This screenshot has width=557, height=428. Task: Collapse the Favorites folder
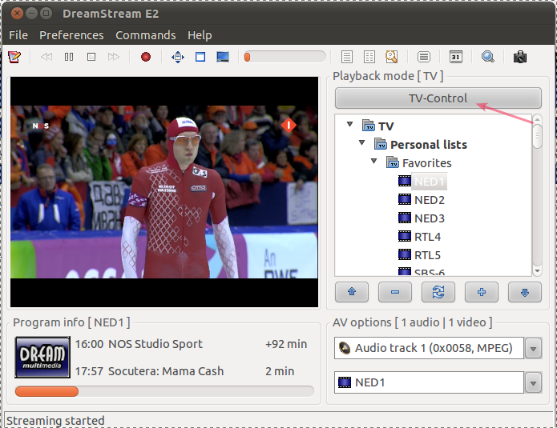(x=373, y=162)
